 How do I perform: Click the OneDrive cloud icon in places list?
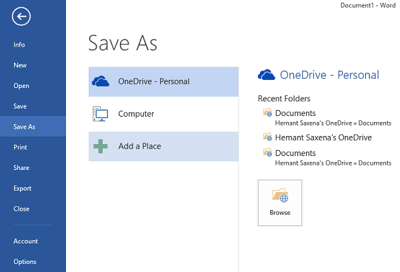(x=101, y=81)
